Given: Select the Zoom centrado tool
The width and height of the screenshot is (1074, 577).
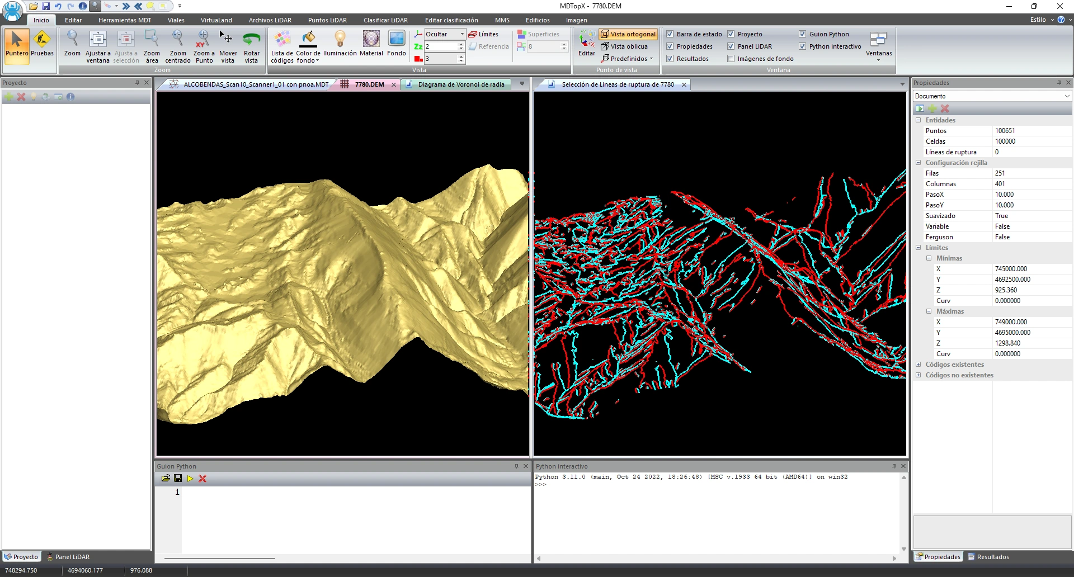Looking at the screenshot, I should click(x=178, y=46).
